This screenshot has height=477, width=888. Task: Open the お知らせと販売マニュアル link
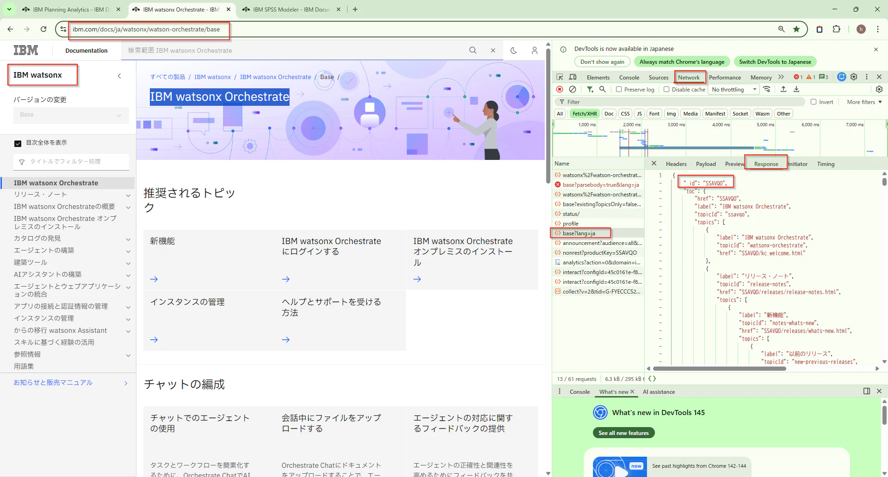point(53,383)
